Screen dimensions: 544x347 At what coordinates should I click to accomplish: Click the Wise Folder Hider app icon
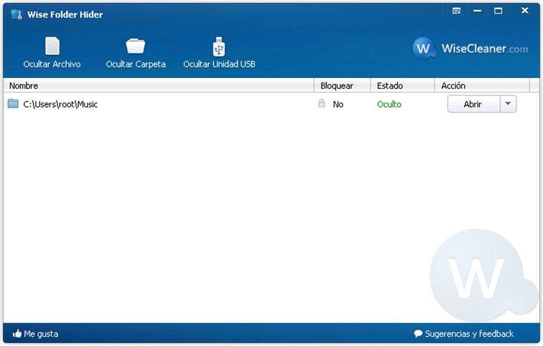[16, 14]
